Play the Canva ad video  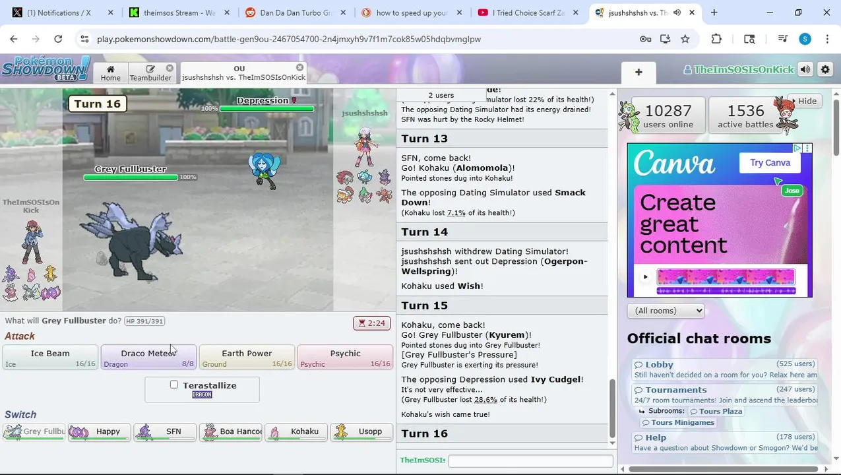coord(645,277)
